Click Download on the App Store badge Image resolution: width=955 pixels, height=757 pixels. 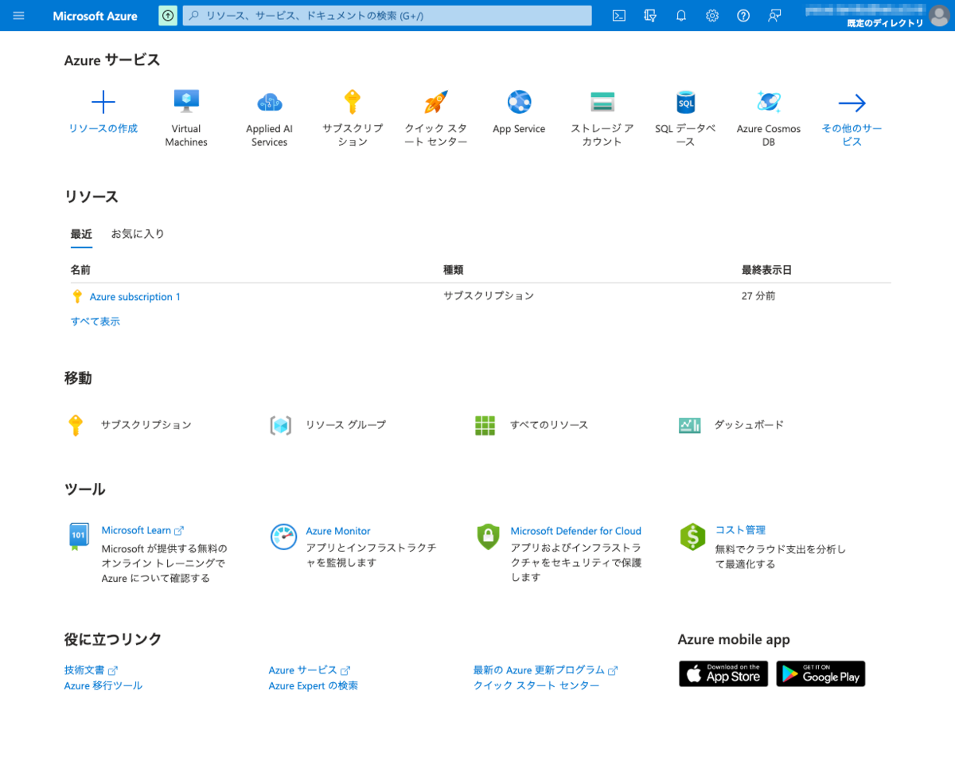723,674
